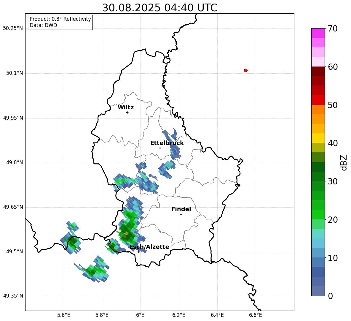Click the Findel city label
The height and width of the screenshot is (321, 351).
point(181,209)
